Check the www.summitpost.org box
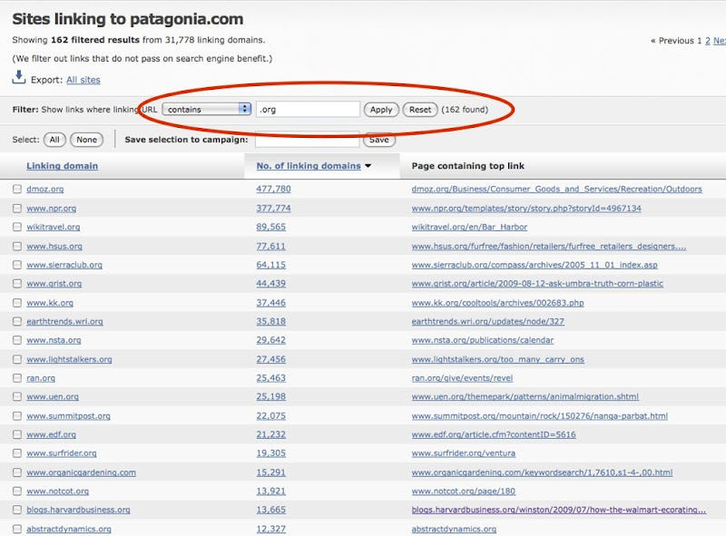 [17, 415]
